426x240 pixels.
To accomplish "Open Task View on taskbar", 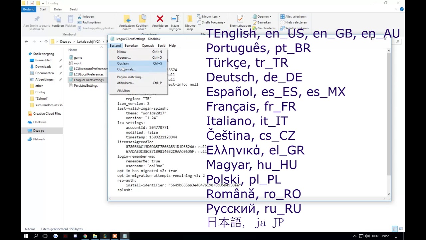I will (45, 236).
